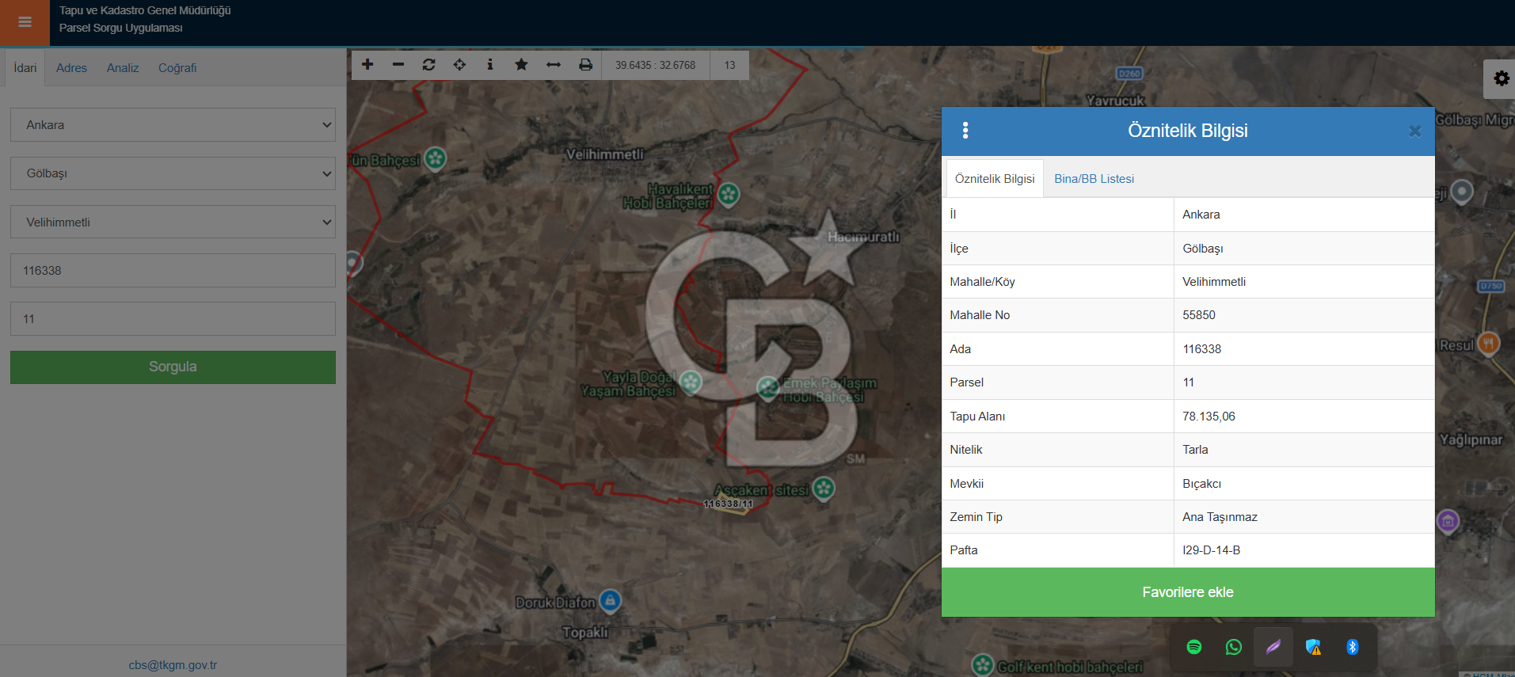This screenshot has width=1515, height=677.
Task: Refresh the map view
Action: click(429, 65)
